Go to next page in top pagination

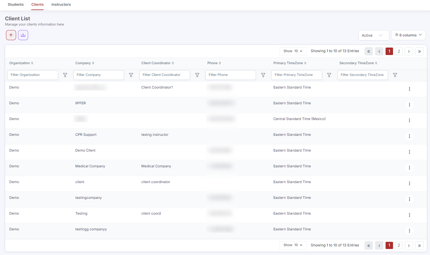pyautogui.click(x=409, y=51)
